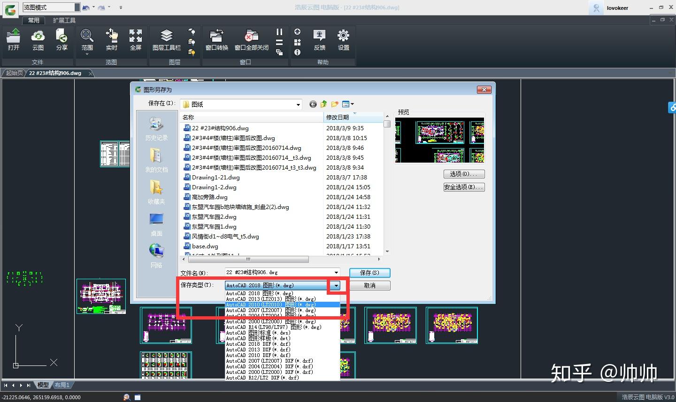676x402 pixels.
Task: Open the 反馈 feedback icon
Action: click(320, 39)
